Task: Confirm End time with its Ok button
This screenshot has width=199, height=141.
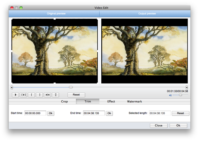Action: tap(109, 113)
